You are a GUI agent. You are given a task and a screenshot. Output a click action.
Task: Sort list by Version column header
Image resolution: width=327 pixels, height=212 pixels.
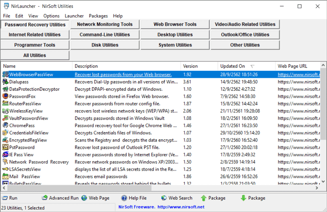pos(199,66)
